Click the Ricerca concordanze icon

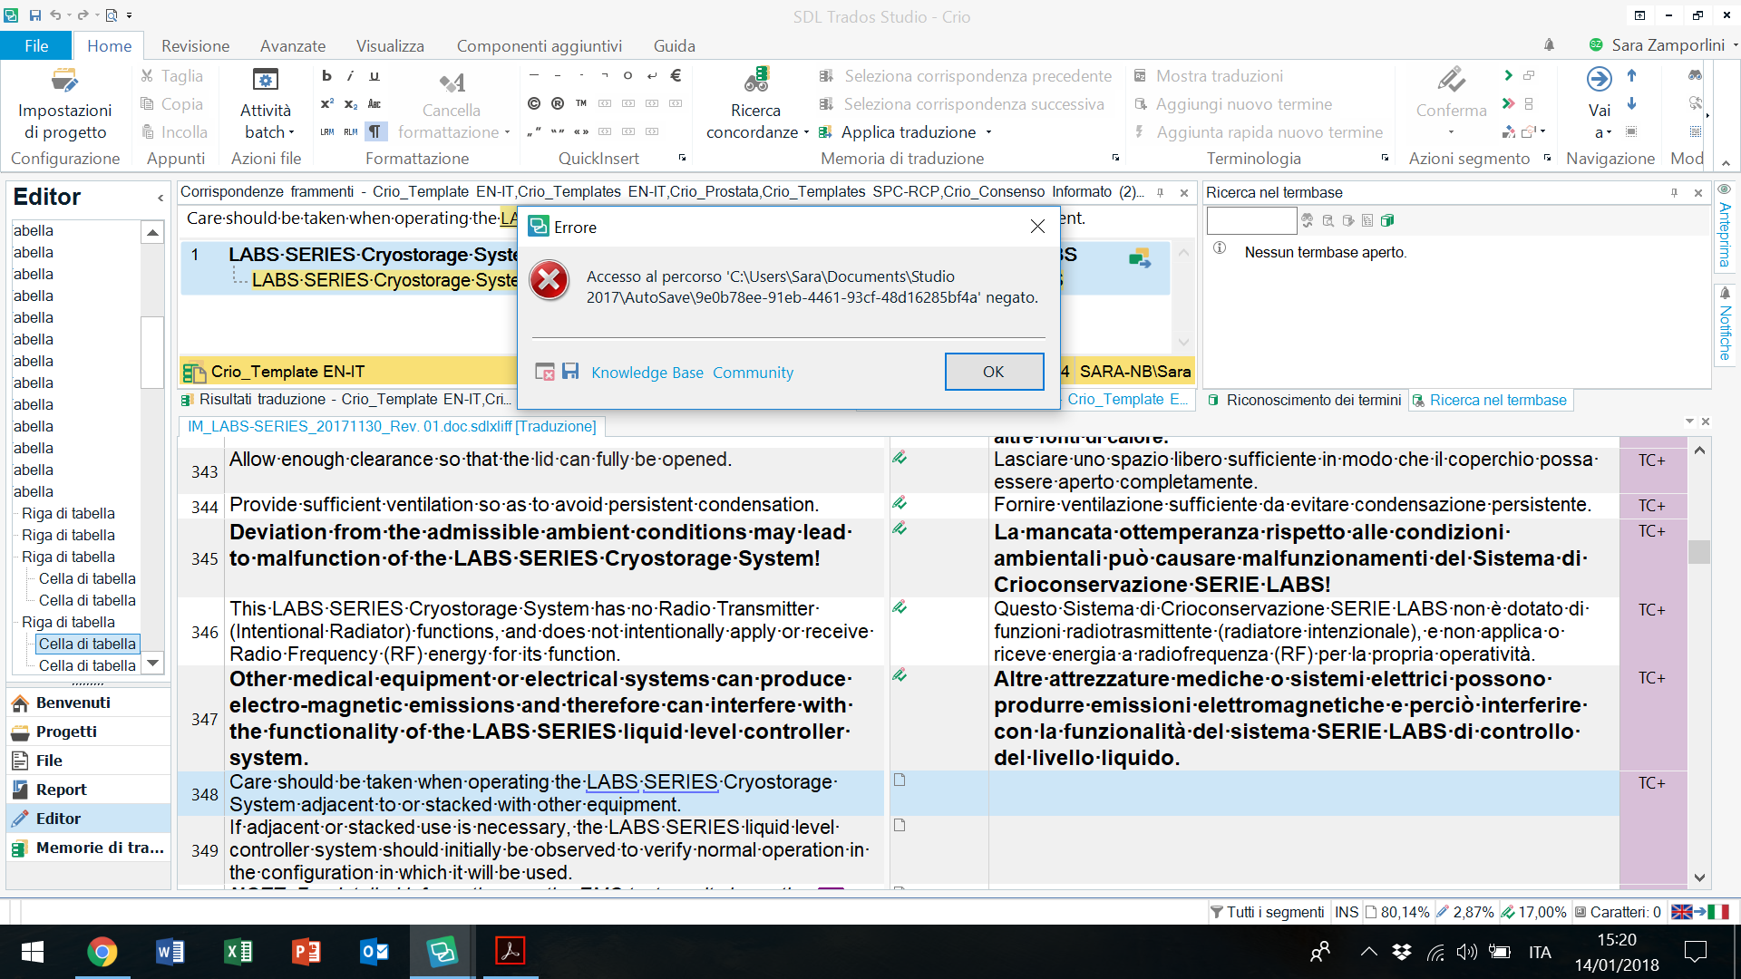[755, 81]
